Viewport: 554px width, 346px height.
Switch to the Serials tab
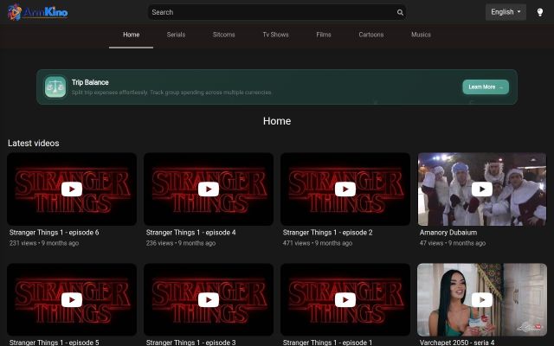pyautogui.click(x=176, y=35)
